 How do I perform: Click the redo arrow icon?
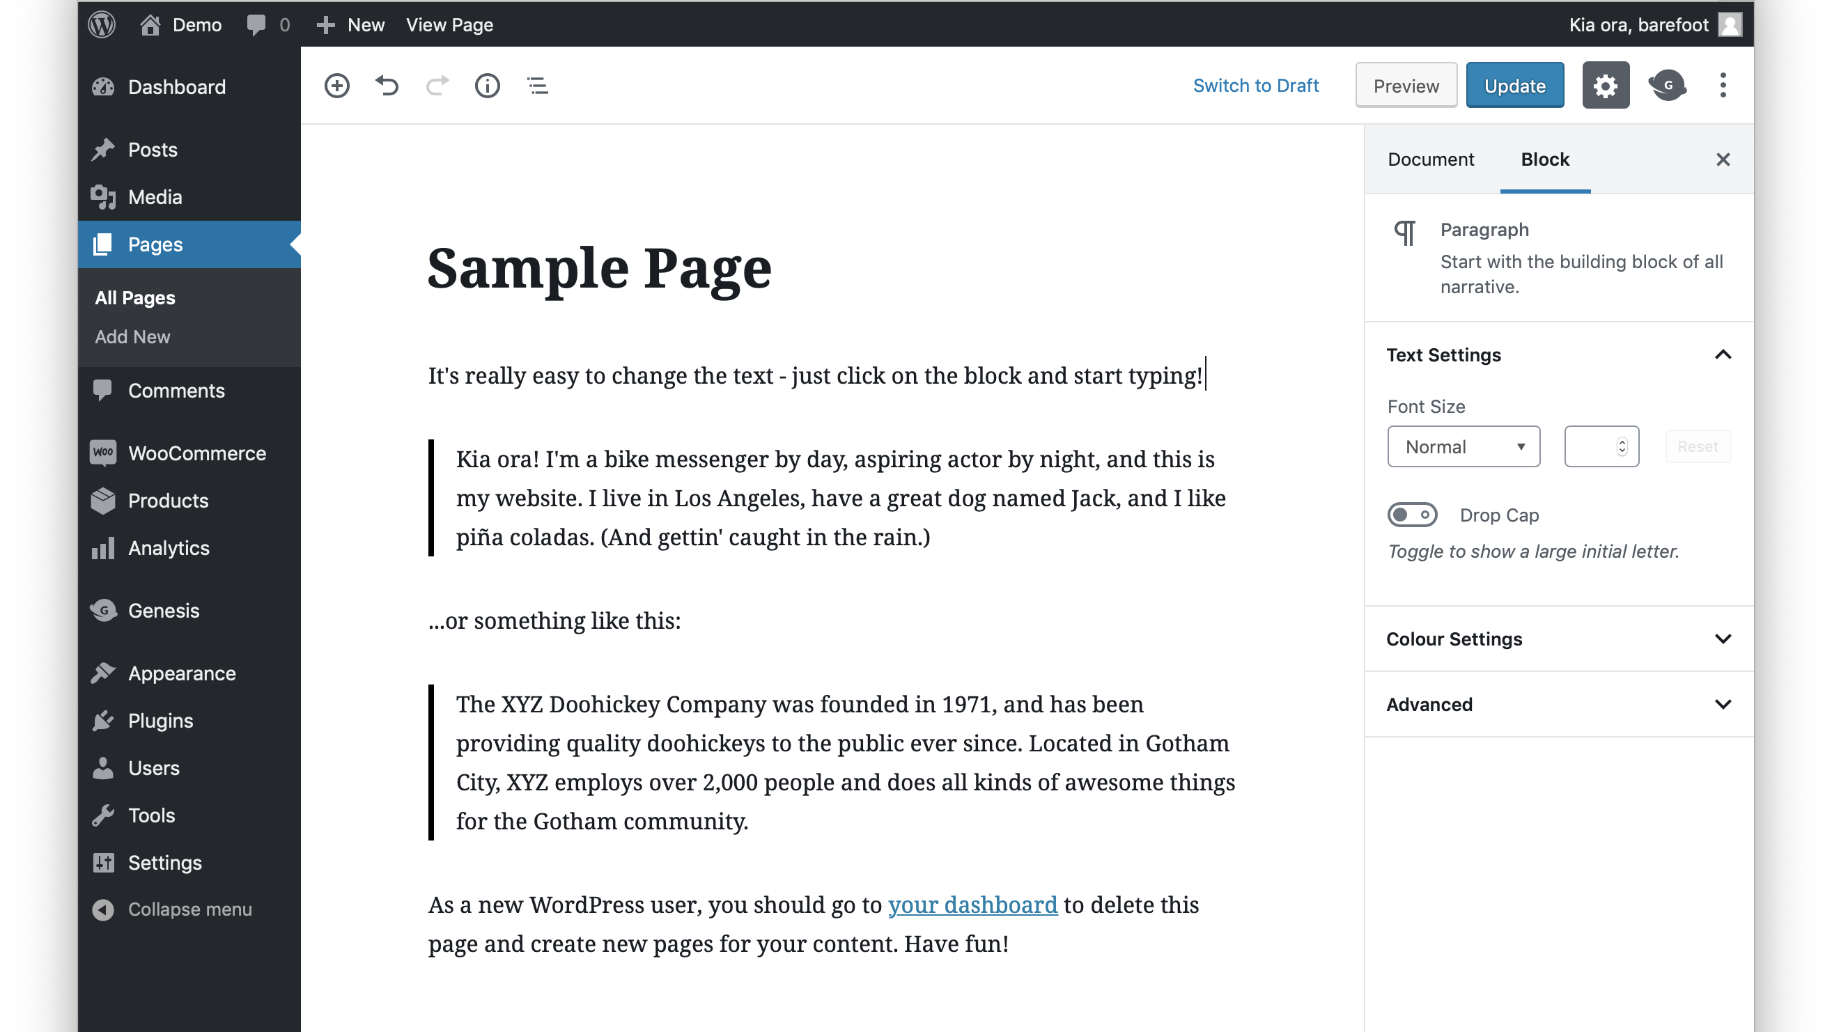435,86
